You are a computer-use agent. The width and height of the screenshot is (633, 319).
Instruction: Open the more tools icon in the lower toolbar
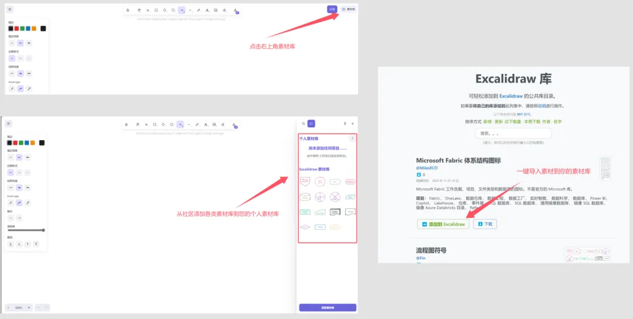point(234,124)
